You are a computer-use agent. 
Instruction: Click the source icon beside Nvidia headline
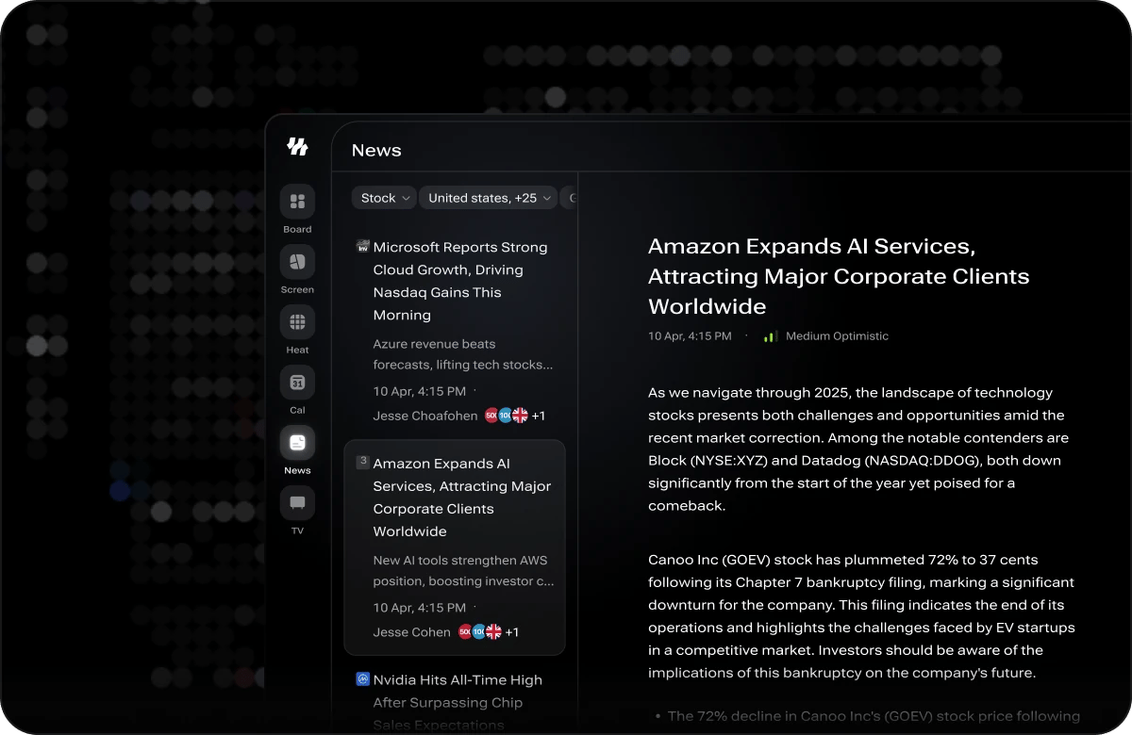(362, 678)
